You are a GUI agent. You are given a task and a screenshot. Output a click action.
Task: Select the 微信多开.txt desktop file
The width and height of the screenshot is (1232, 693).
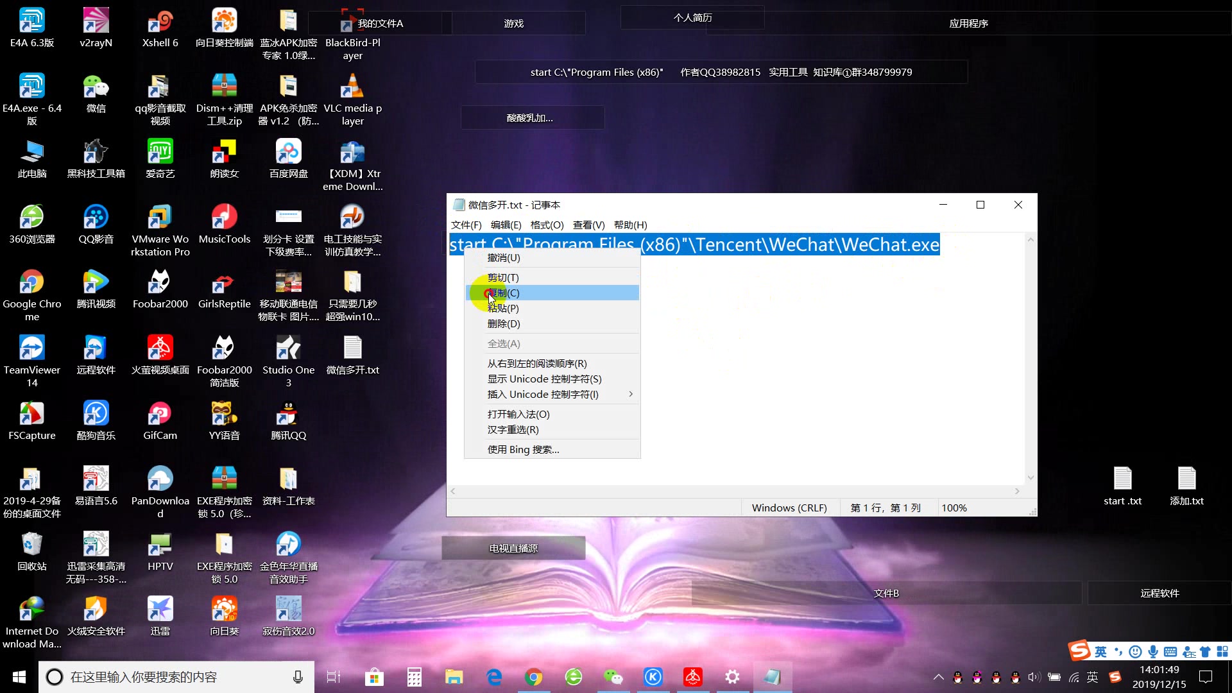coord(352,355)
